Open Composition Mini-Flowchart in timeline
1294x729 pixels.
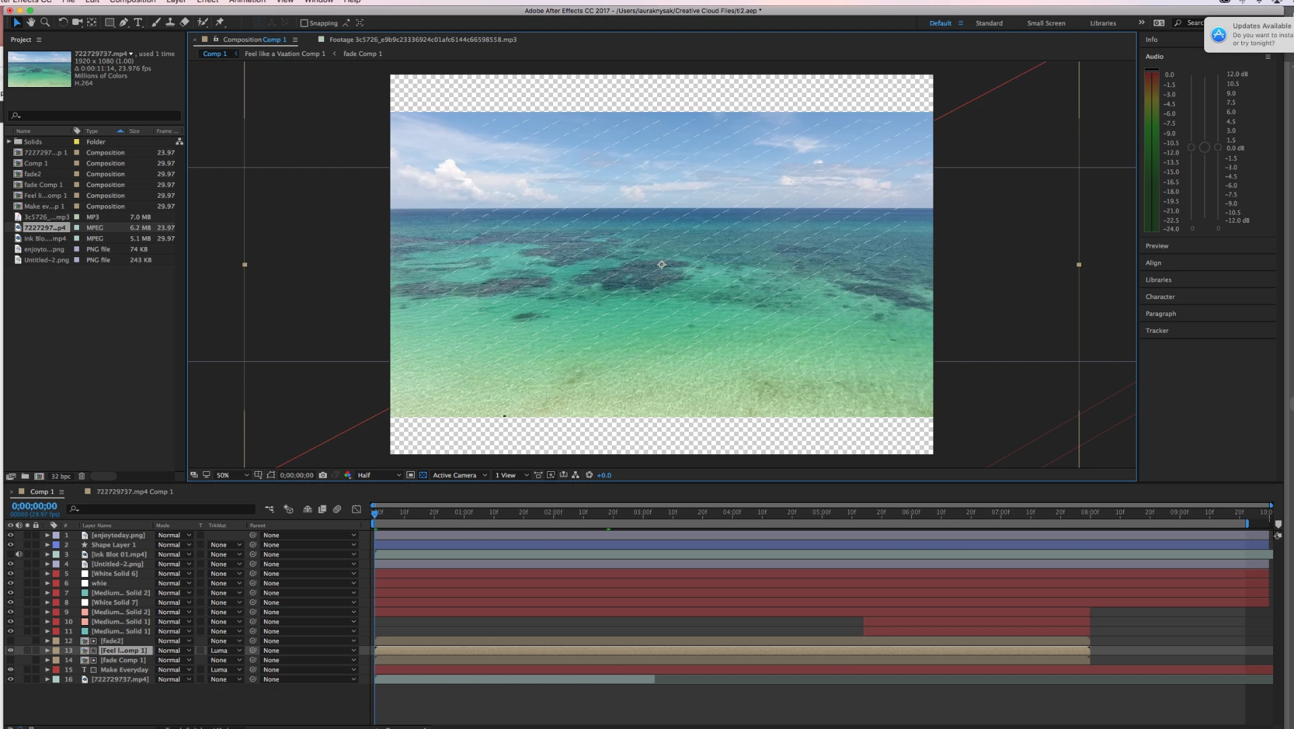(x=269, y=509)
